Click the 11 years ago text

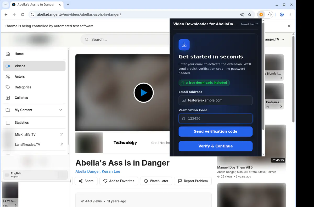click(117, 201)
